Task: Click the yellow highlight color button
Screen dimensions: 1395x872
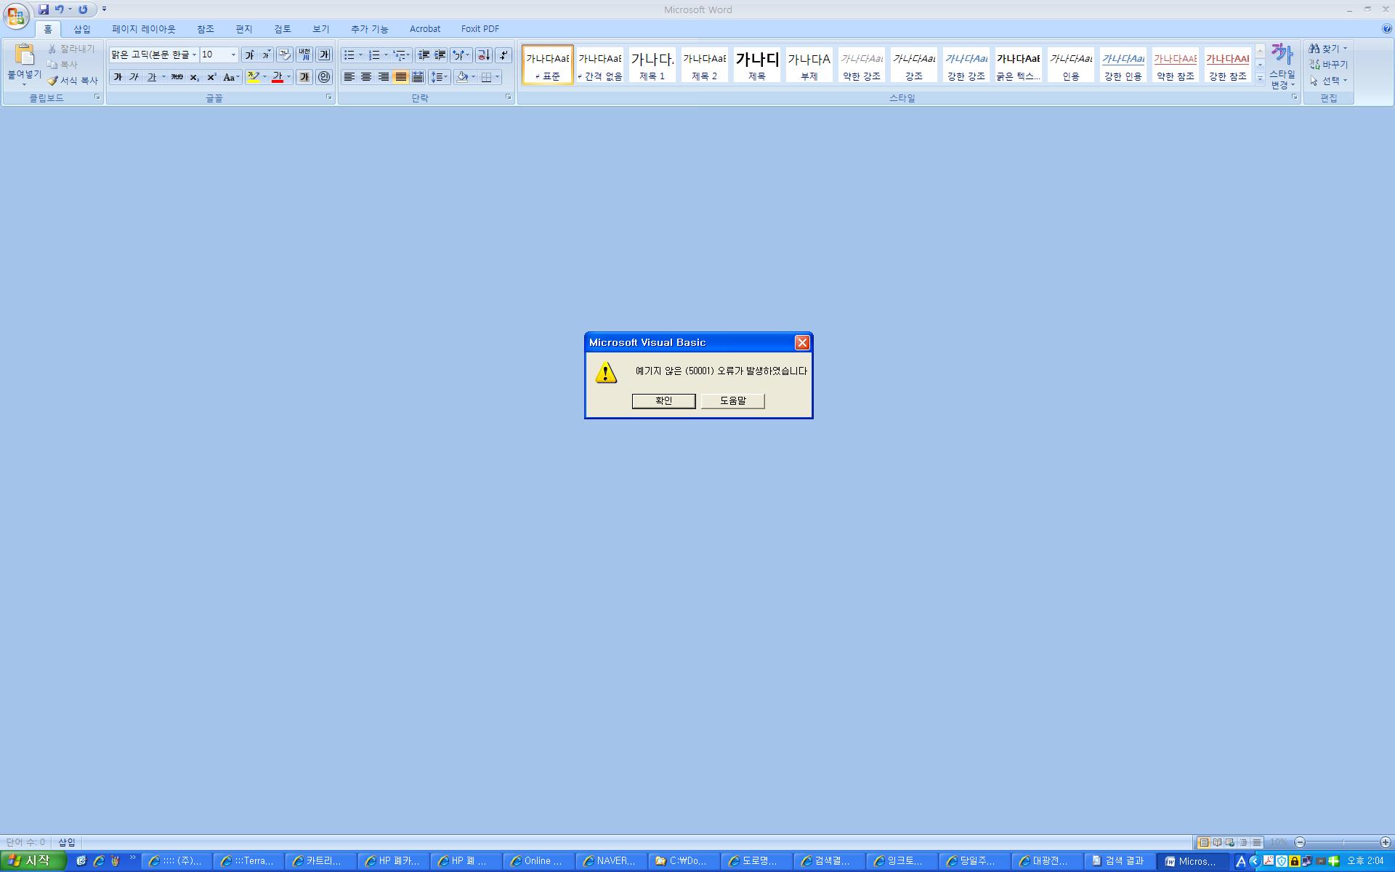Action: pyautogui.click(x=254, y=77)
